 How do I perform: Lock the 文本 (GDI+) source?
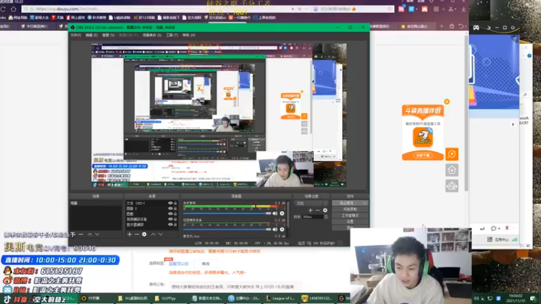175,203
